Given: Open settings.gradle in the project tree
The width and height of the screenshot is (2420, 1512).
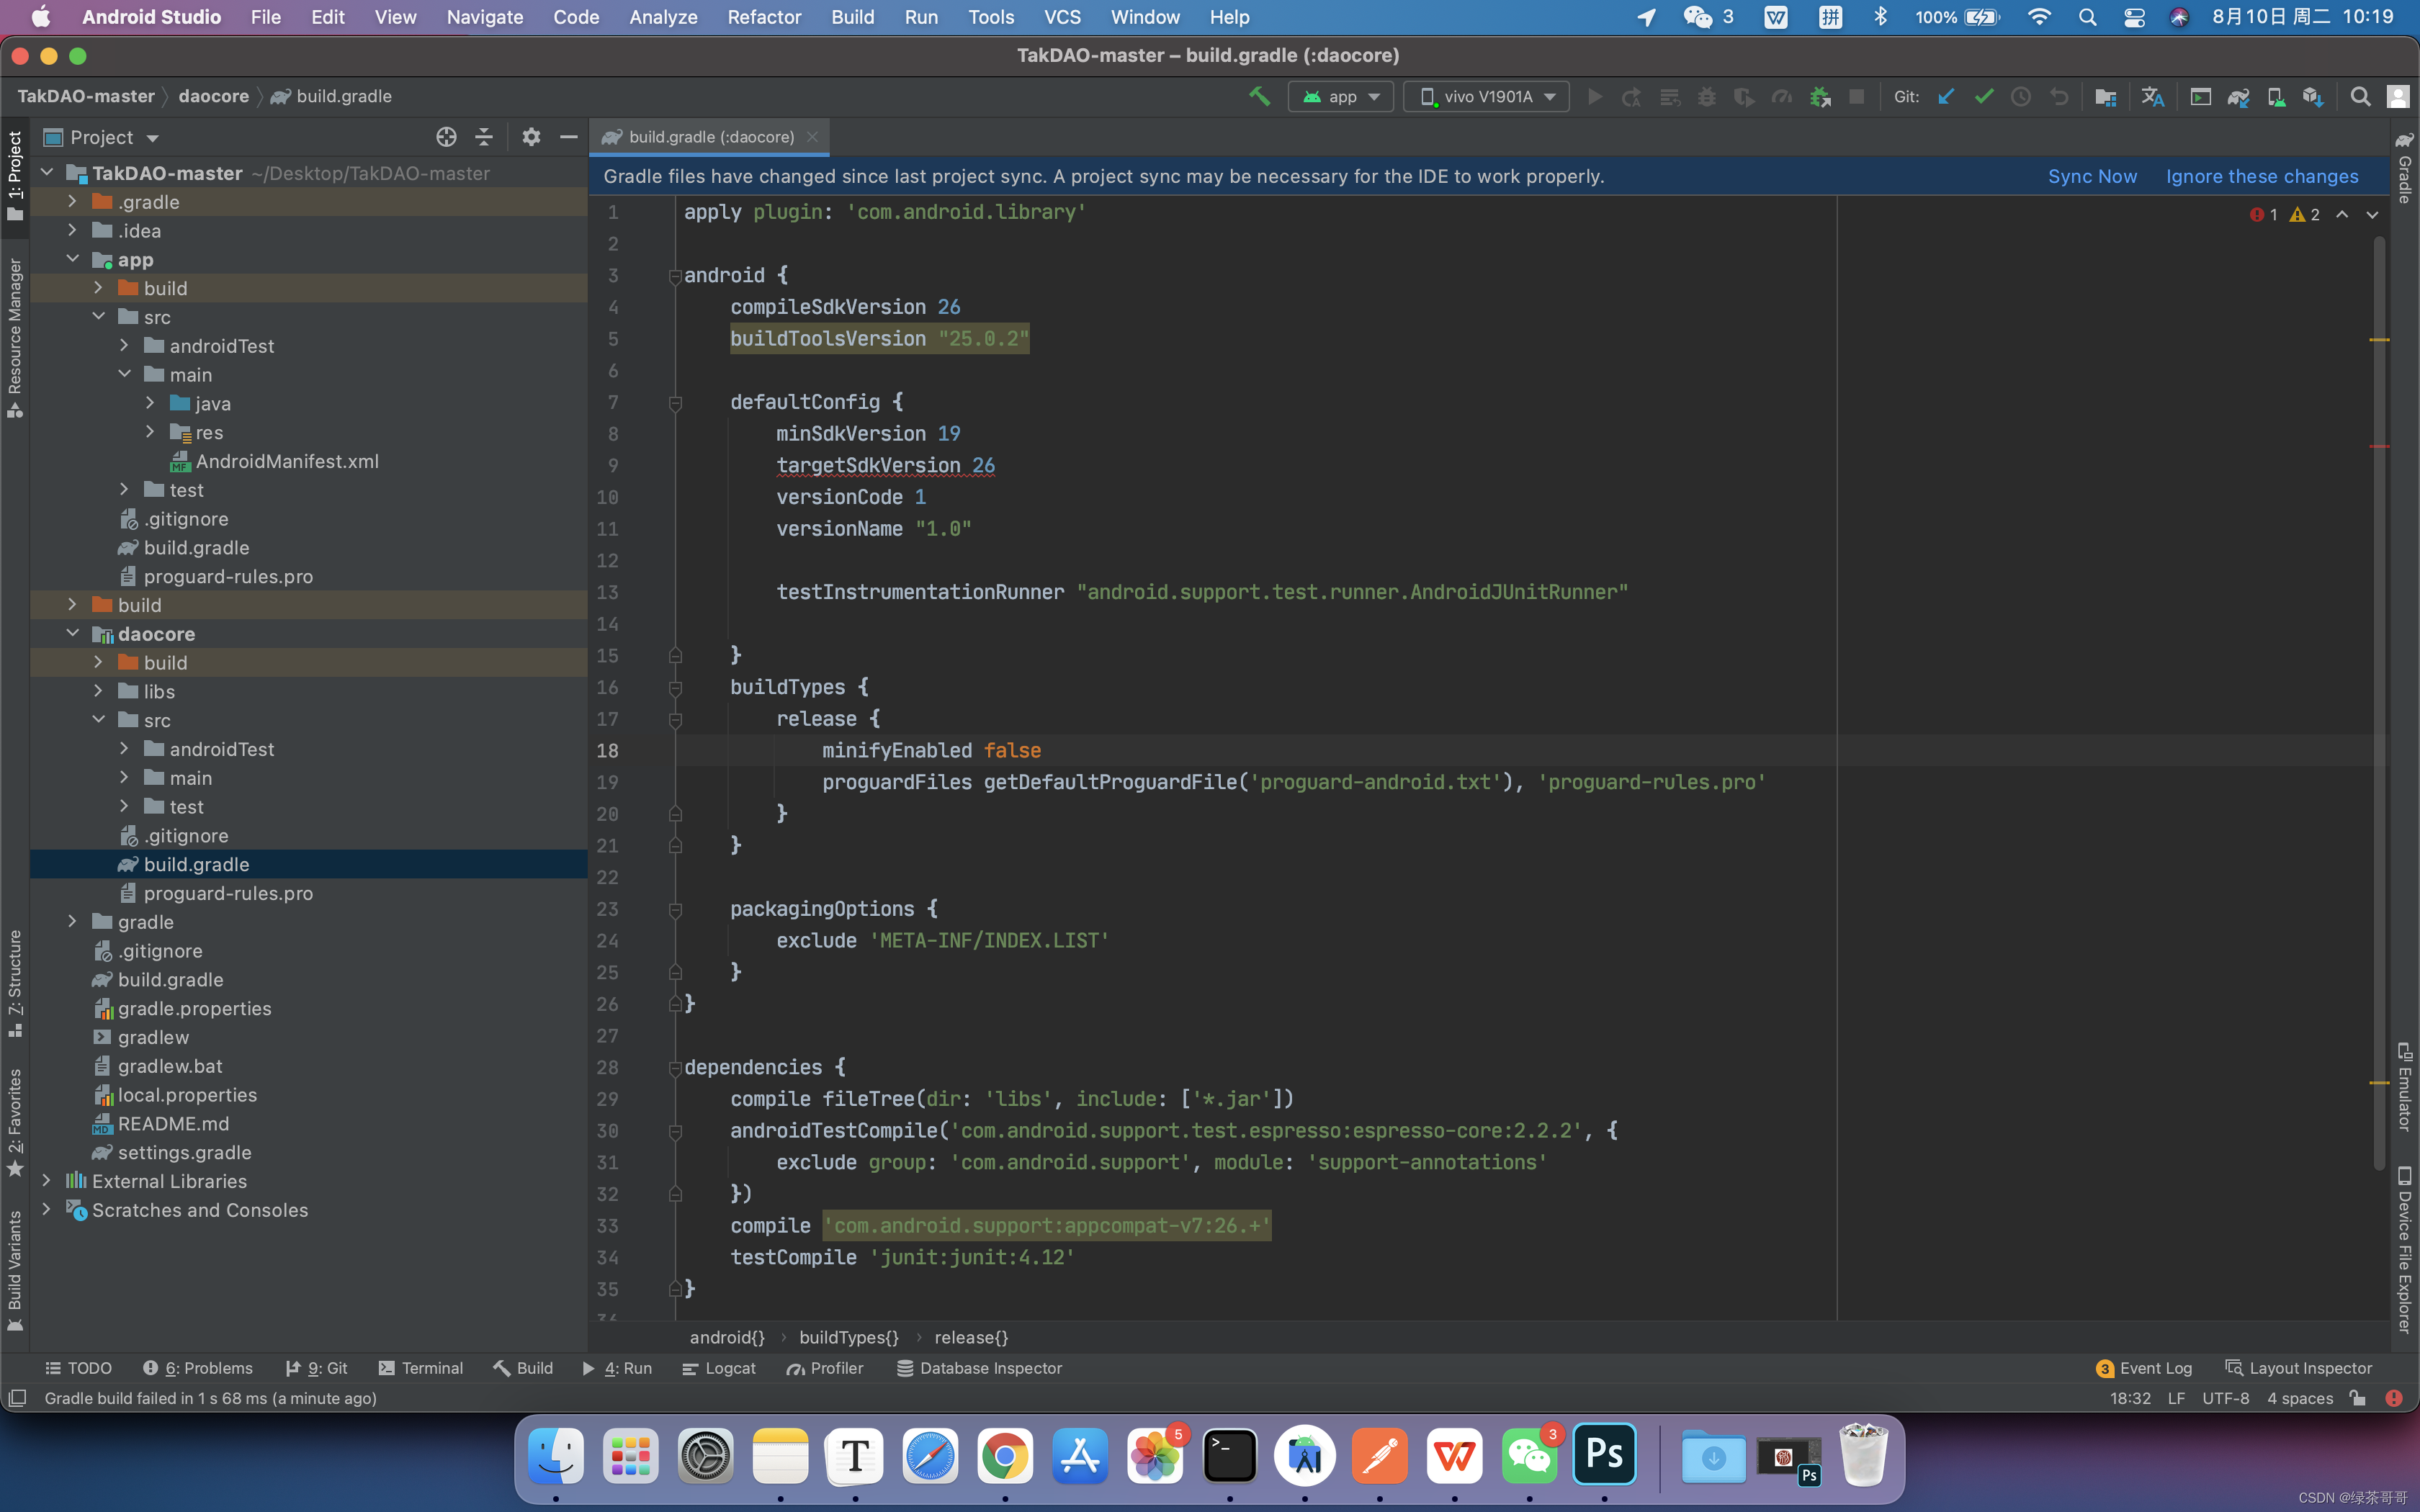Looking at the screenshot, I should coord(184,1152).
